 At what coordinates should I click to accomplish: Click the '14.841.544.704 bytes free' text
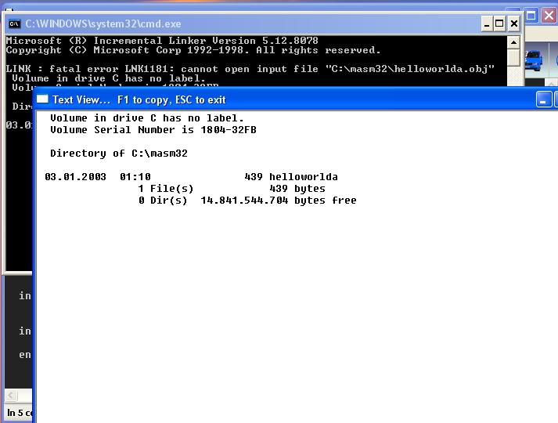279,201
